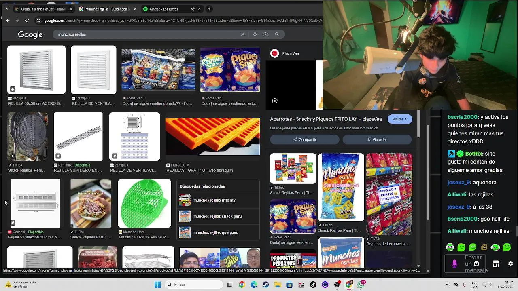Open the Piqueo Snax Foros Perú thumbnail
The image size is (518, 291).
(x=230, y=70)
